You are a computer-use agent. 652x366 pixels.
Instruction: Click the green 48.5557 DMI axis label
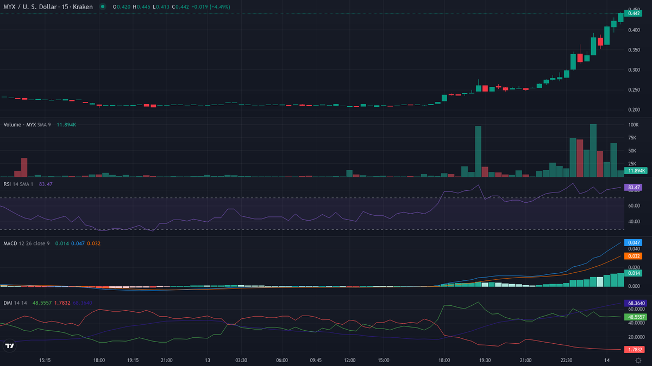tap(636, 317)
